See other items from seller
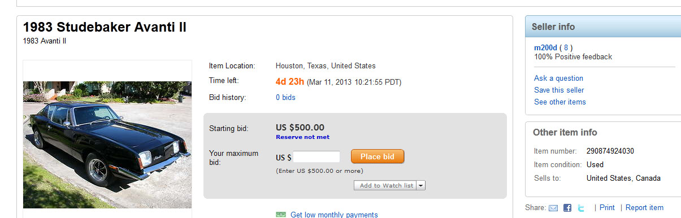Screen dimensions: 681x218 559,102
